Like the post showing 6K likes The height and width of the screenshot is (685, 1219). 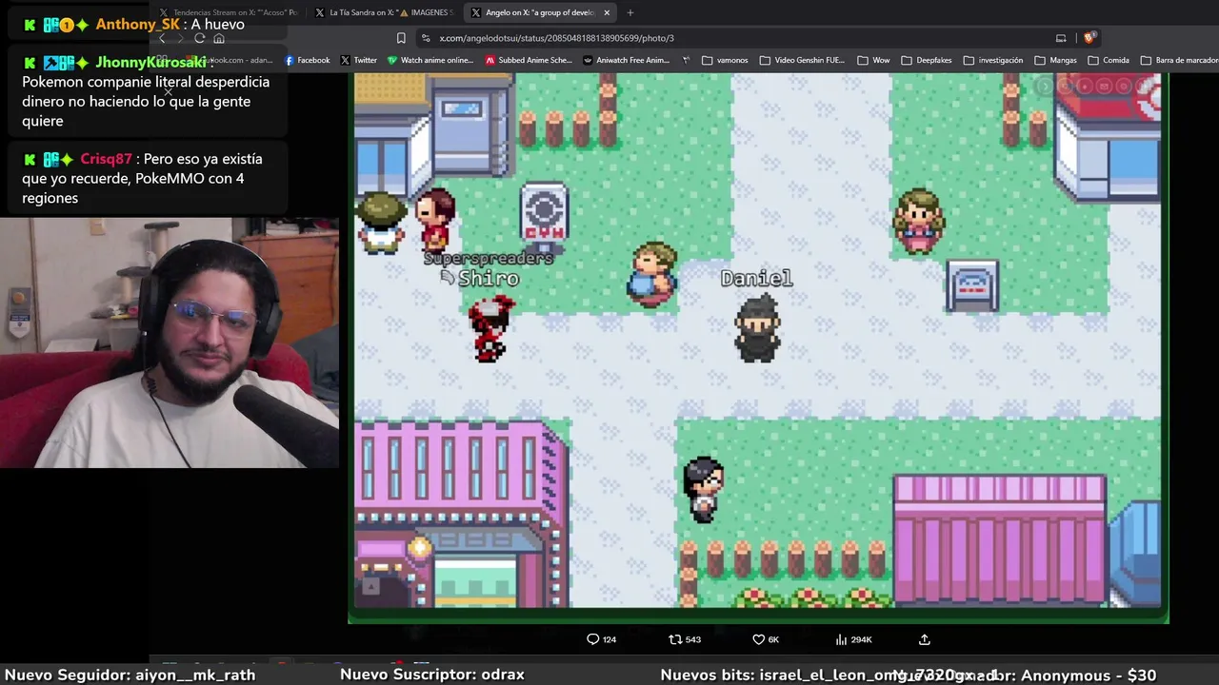[766, 639]
